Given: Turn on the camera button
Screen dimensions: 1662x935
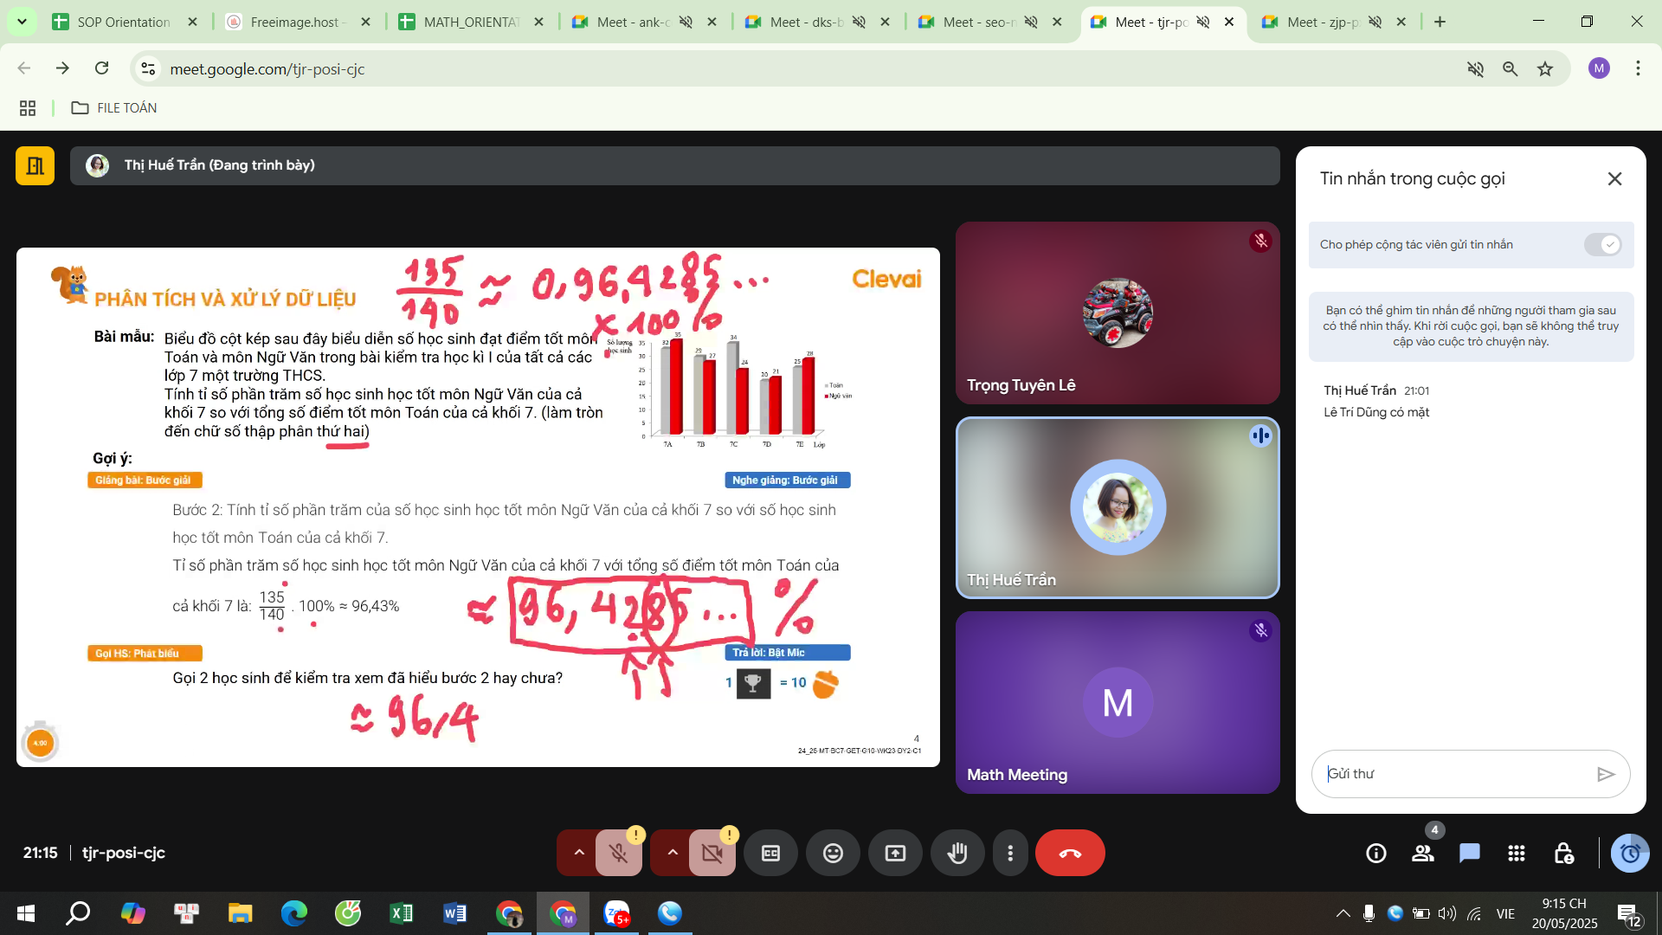Looking at the screenshot, I should click(712, 854).
